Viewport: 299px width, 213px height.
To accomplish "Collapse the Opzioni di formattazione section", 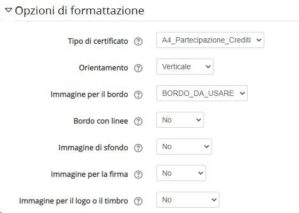I will [9, 10].
